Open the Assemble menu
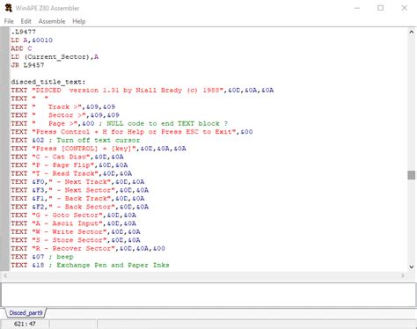 pos(52,21)
